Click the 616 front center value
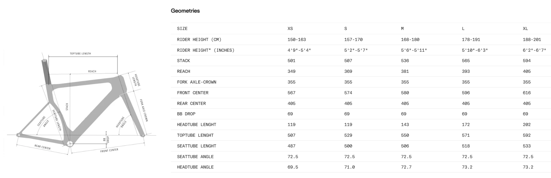This screenshot has width=551, height=178. 527,93
